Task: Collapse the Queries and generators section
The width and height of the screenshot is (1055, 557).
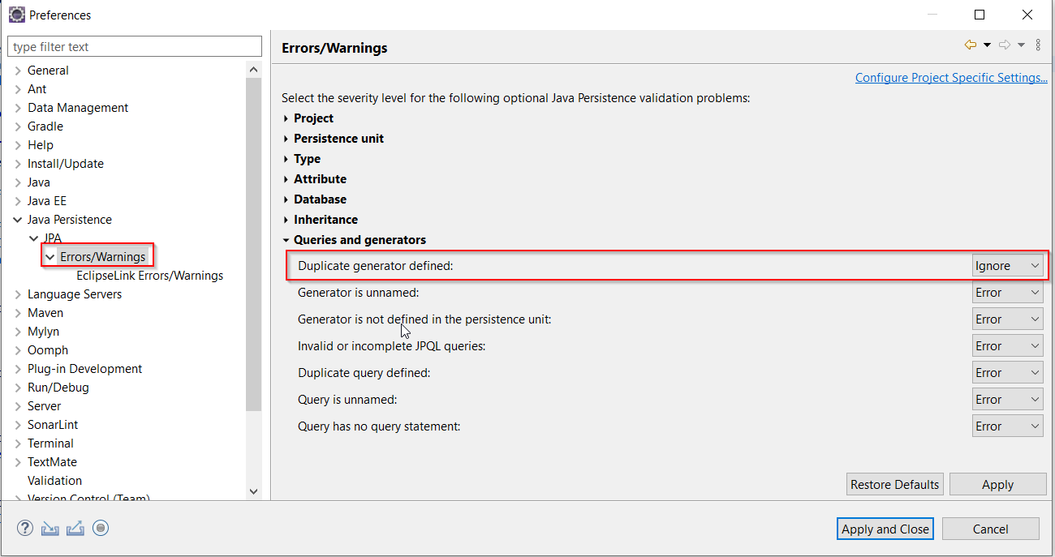Action: click(x=286, y=239)
